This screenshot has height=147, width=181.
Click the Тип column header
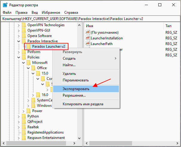coord(172,26)
